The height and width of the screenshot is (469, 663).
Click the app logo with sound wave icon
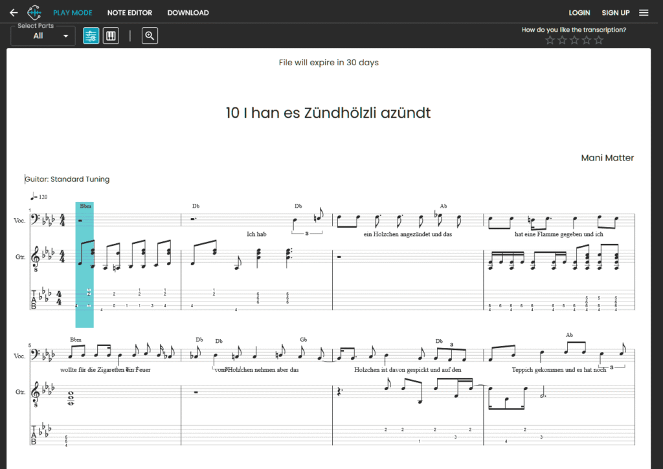coord(34,12)
